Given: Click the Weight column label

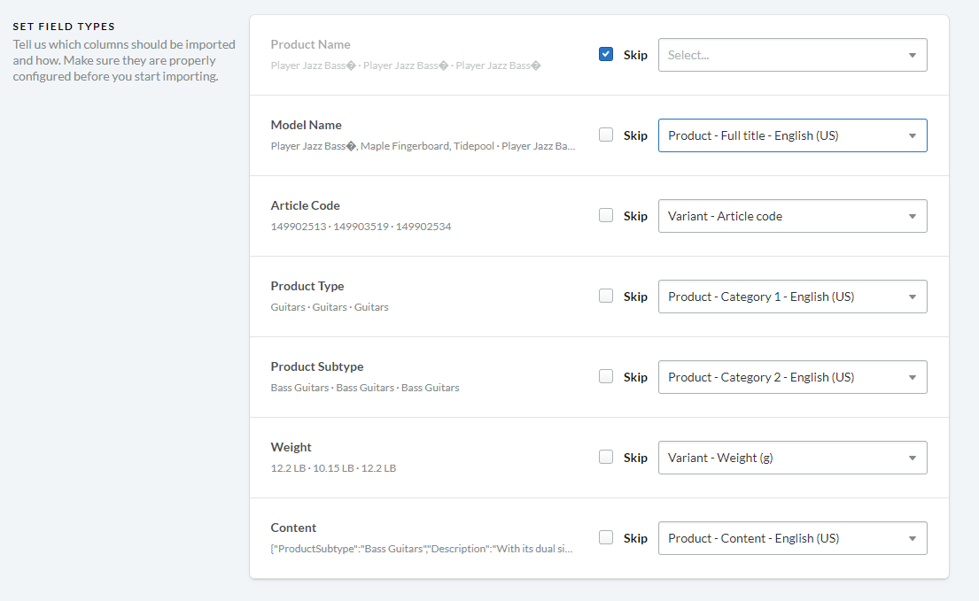Looking at the screenshot, I should click(x=291, y=447).
